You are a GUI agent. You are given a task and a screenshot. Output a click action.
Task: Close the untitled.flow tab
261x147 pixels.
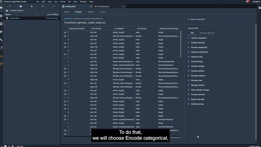click(x=91, y=7)
